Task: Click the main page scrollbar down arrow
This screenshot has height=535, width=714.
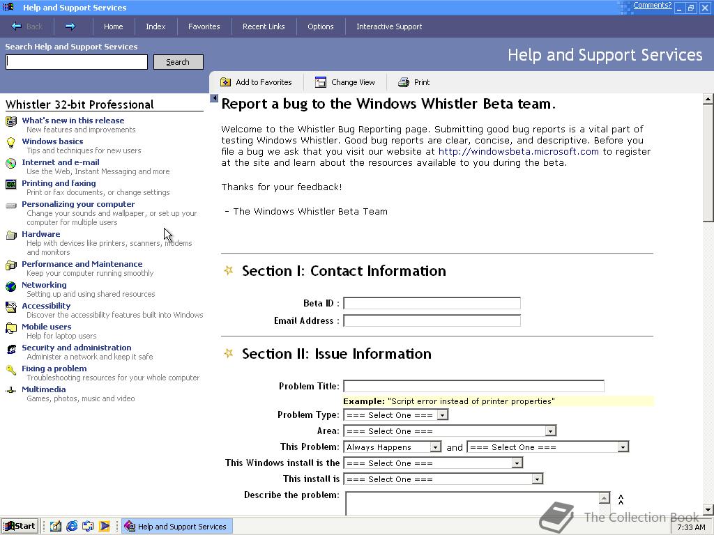Action: [708, 510]
